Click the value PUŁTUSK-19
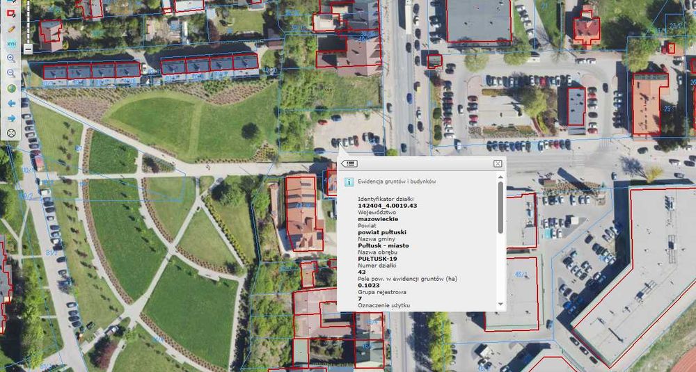The width and height of the screenshot is (696, 372). coord(377,259)
